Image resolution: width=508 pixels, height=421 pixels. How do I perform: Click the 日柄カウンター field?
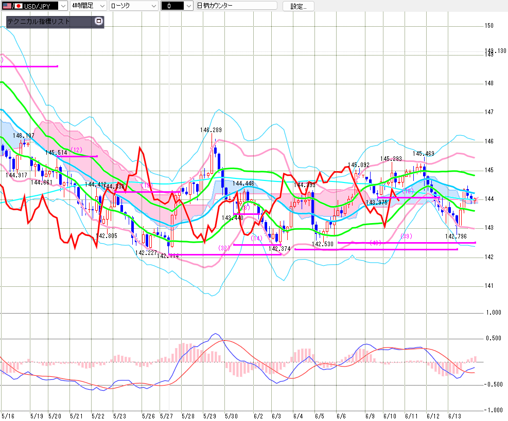tap(237, 6)
